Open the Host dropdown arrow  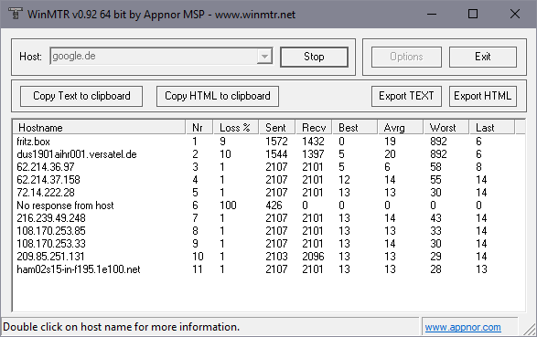coord(264,57)
